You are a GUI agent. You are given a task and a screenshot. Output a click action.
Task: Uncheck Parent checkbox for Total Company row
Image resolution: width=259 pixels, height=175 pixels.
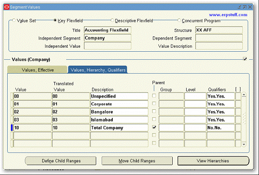(154, 127)
